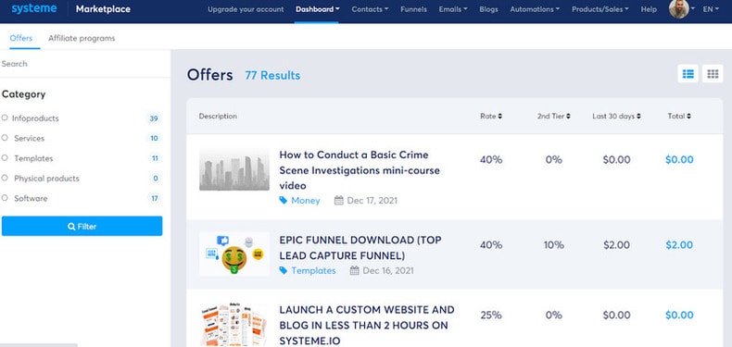Image resolution: width=732 pixels, height=347 pixels.
Task: Switch to list view layout
Action: pos(688,74)
